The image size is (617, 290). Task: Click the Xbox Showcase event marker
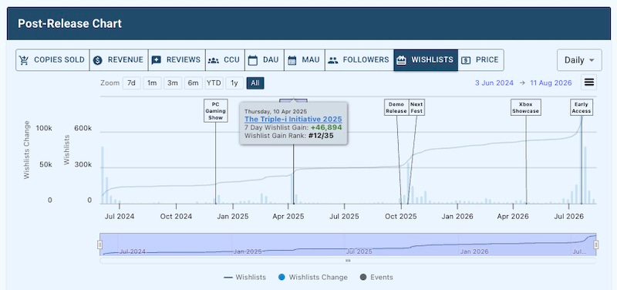[526, 107]
